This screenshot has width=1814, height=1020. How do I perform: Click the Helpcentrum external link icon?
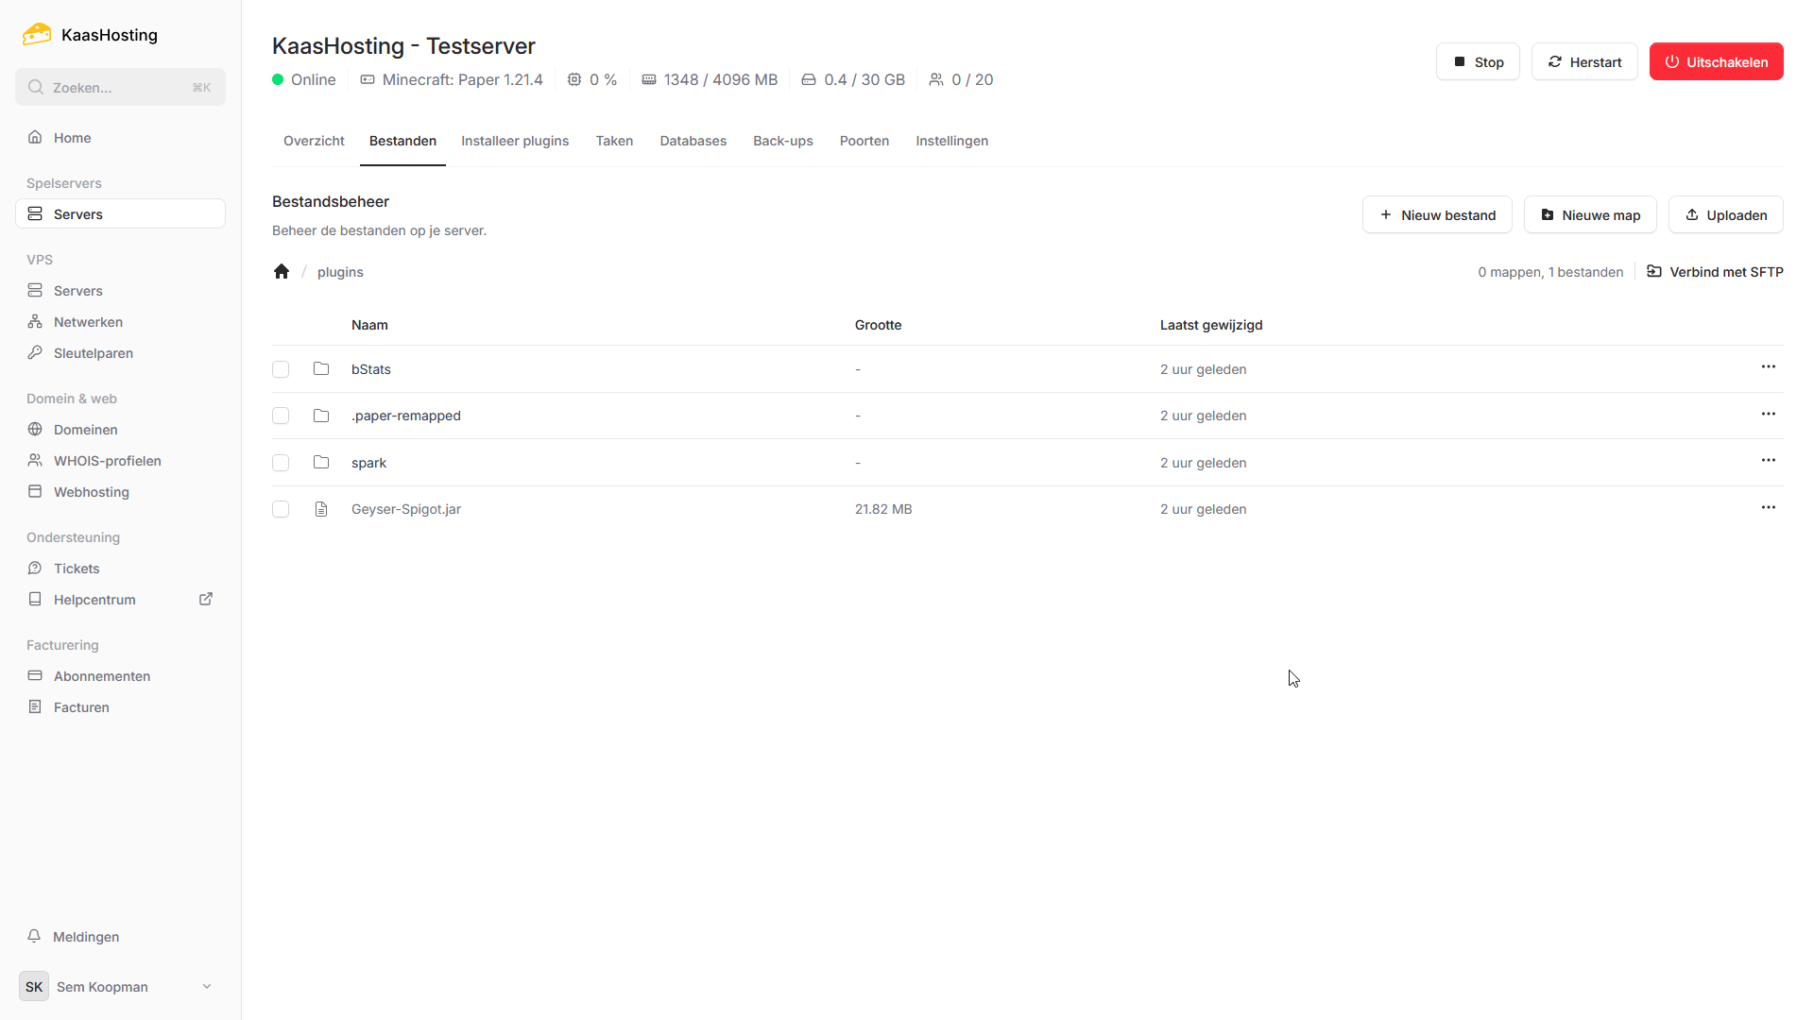[x=206, y=599]
